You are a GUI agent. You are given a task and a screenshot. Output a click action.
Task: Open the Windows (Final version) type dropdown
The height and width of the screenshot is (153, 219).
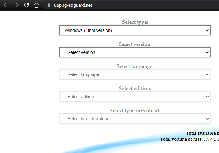135,30
